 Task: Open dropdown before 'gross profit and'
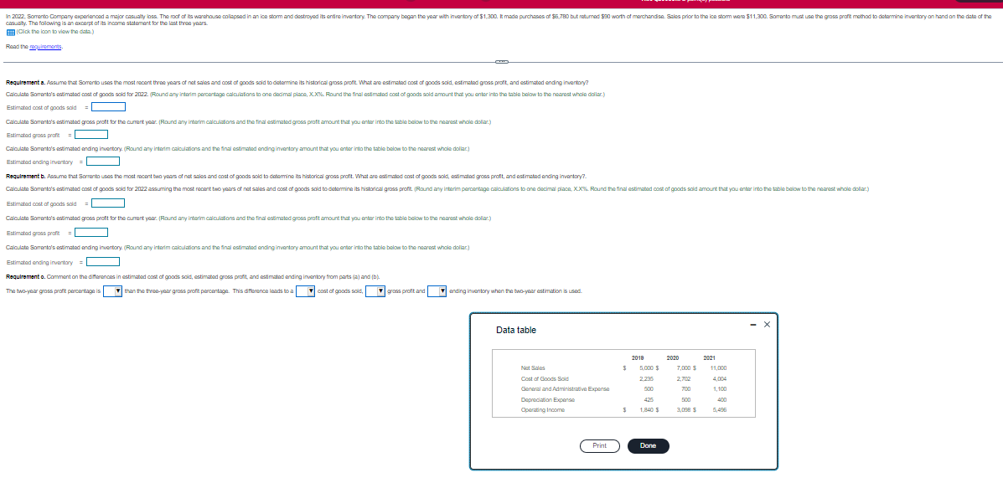375,291
